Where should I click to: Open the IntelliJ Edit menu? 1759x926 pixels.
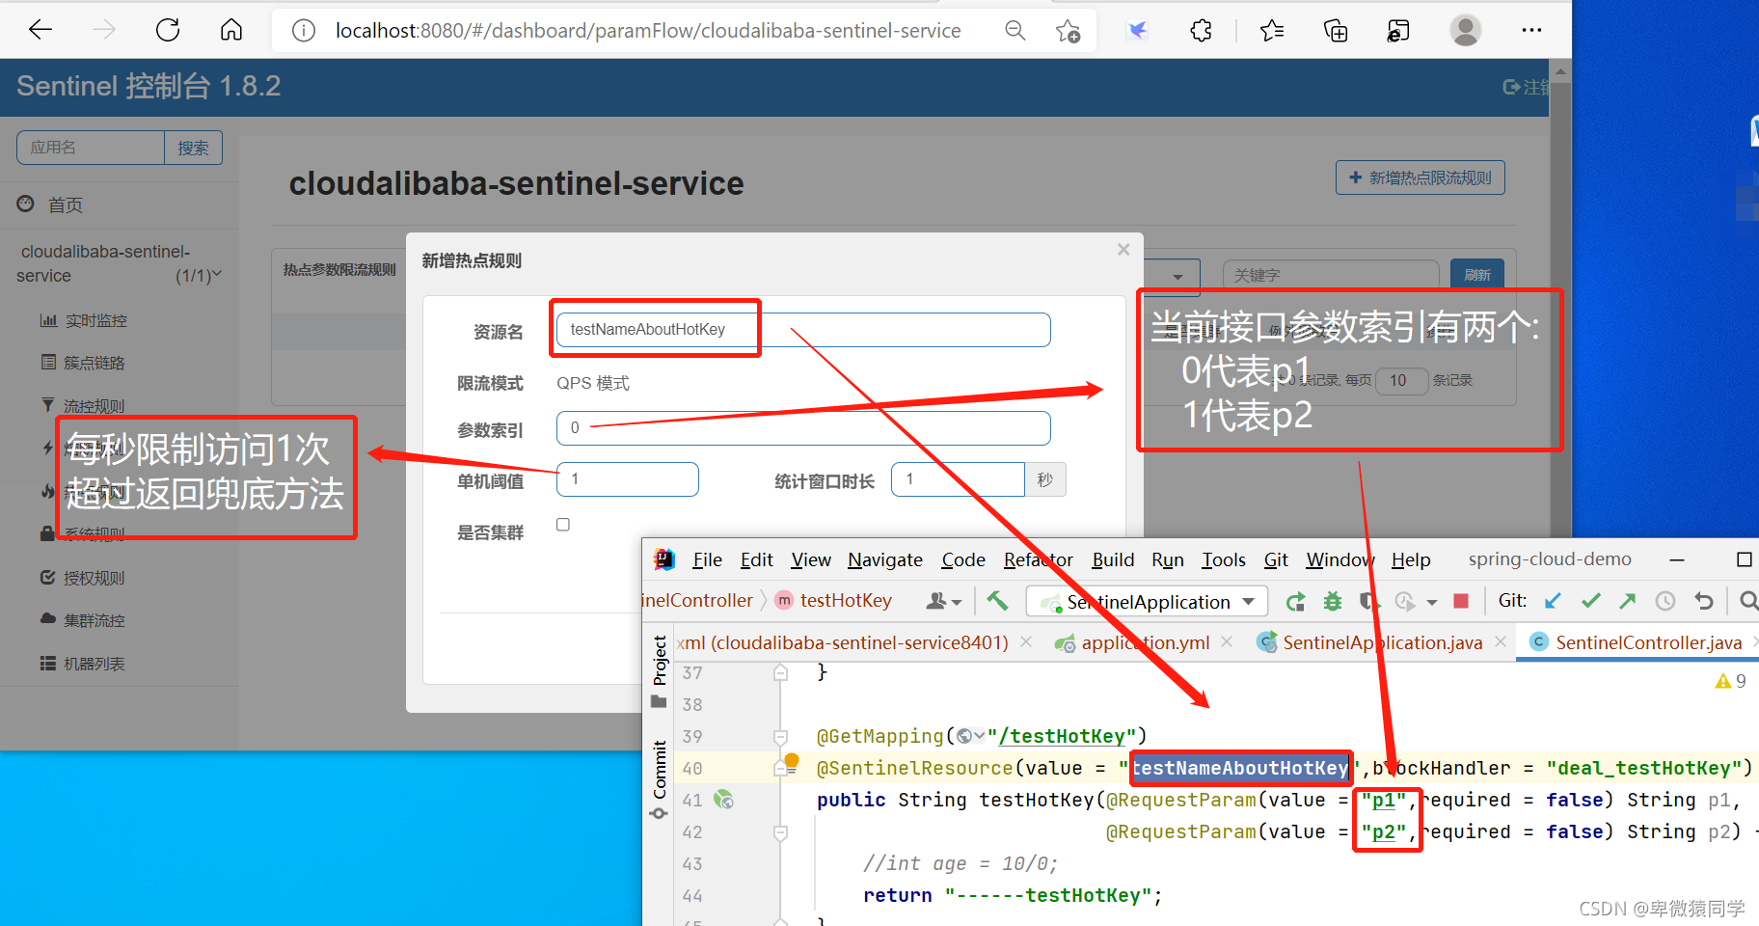click(x=757, y=559)
